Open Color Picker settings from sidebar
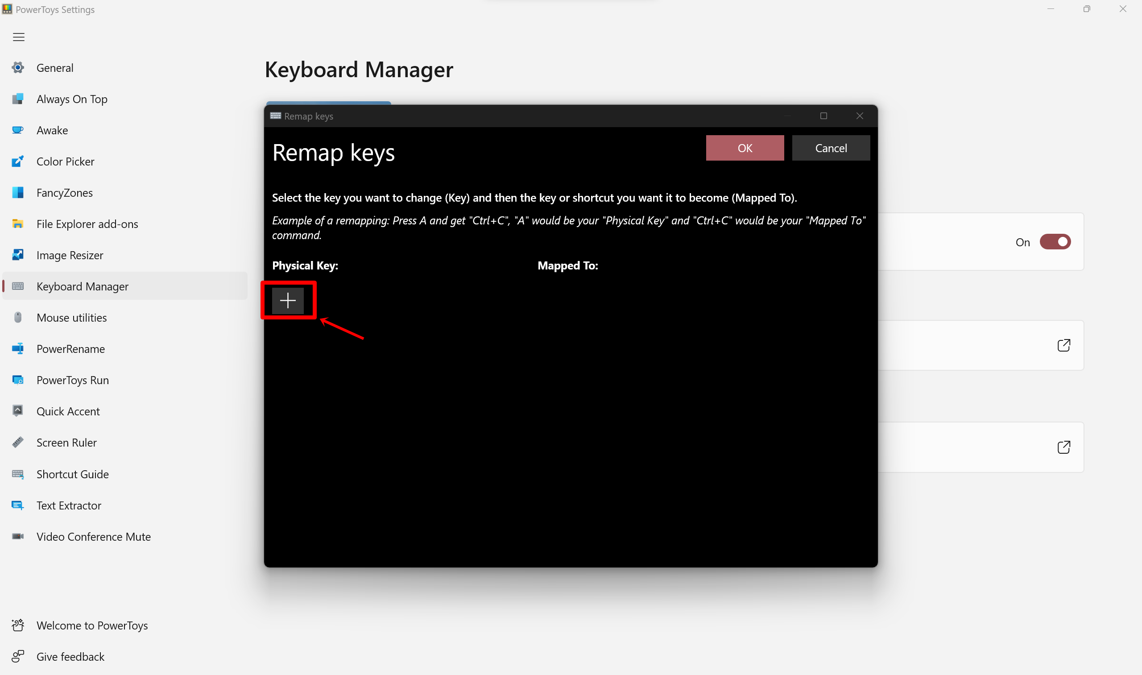The height and width of the screenshot is (675, 1142). (65, 161)
